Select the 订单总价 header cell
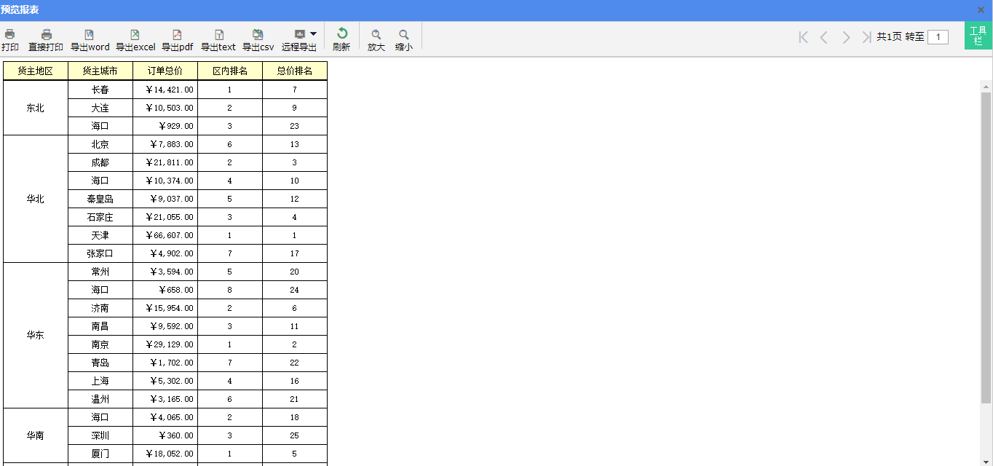 click(165, 71)
